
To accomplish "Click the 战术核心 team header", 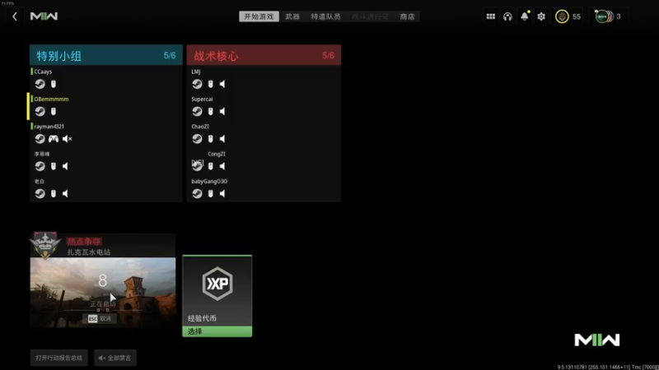I will tap(264, 55).
